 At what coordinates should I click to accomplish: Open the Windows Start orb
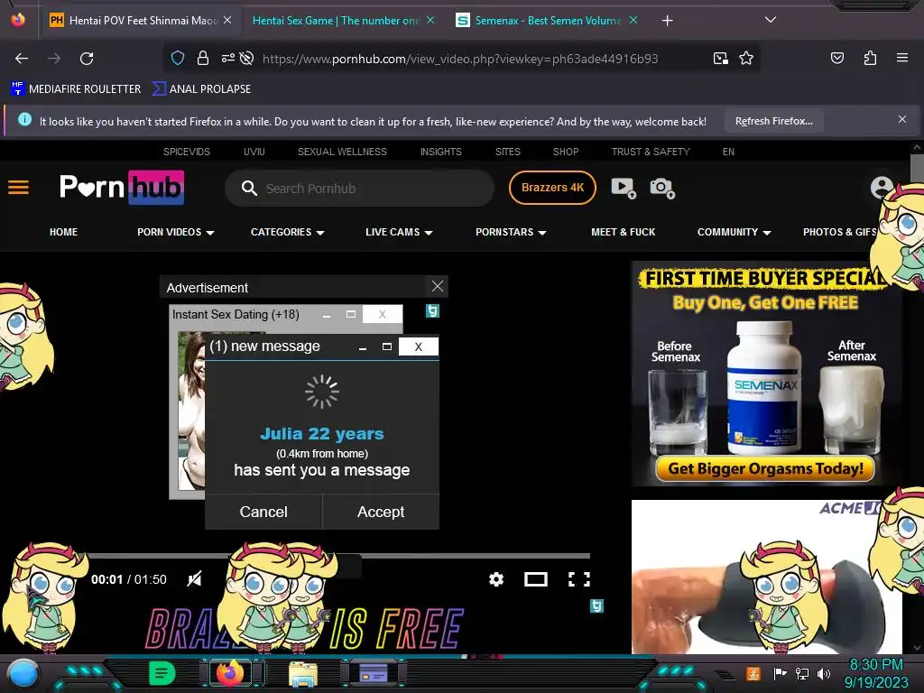point(23,673)
